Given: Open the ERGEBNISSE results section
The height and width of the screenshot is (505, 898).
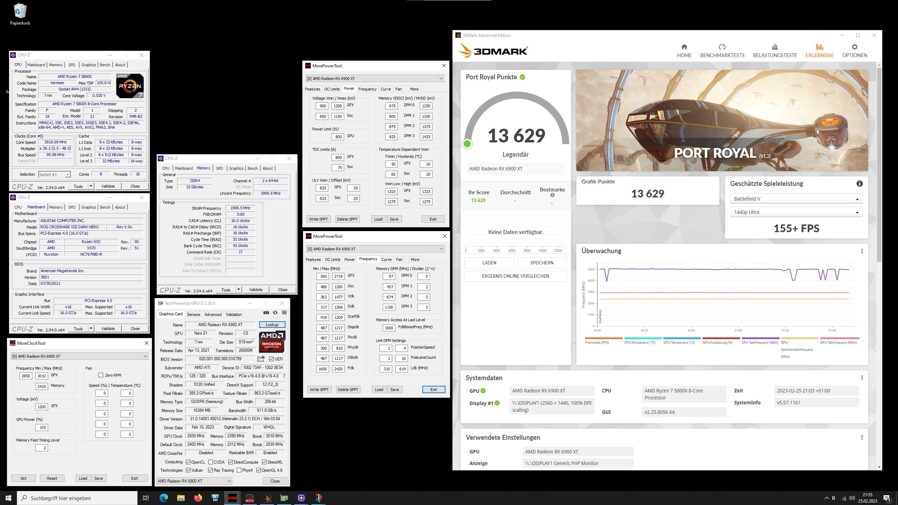Looking at the screenshot, I should click(x=819, y=51).
